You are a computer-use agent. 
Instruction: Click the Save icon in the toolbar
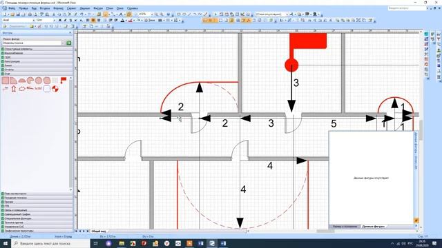(x=18, y=14)
